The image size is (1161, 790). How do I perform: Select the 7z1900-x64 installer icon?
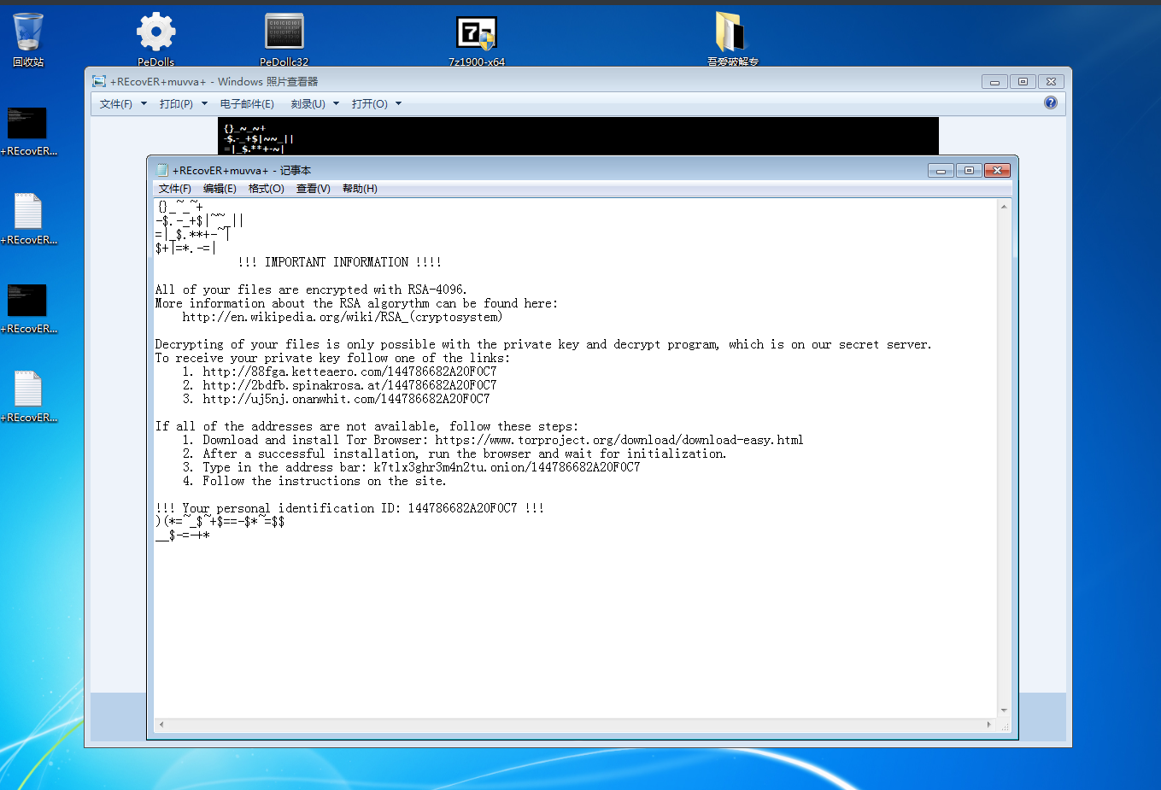pyautogui.click(x=476, y=34)
